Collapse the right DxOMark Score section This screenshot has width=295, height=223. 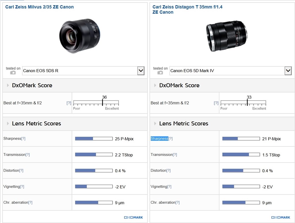155,85
